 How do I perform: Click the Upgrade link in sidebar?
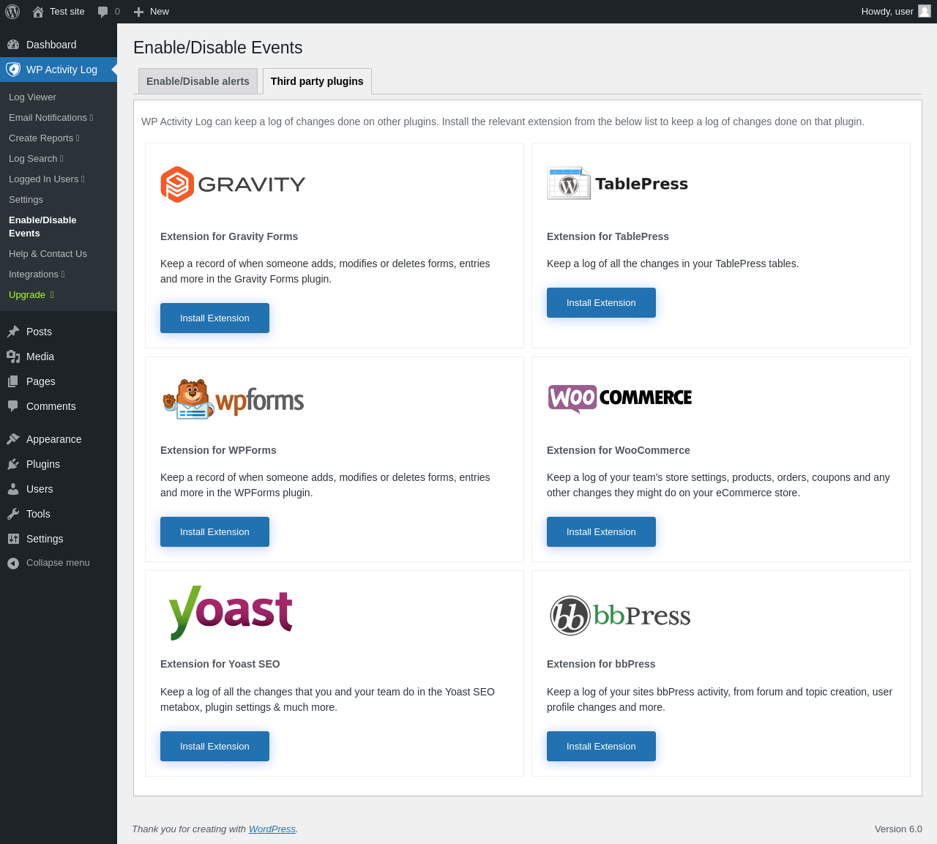pyautogui.click(x=27, y=295)
